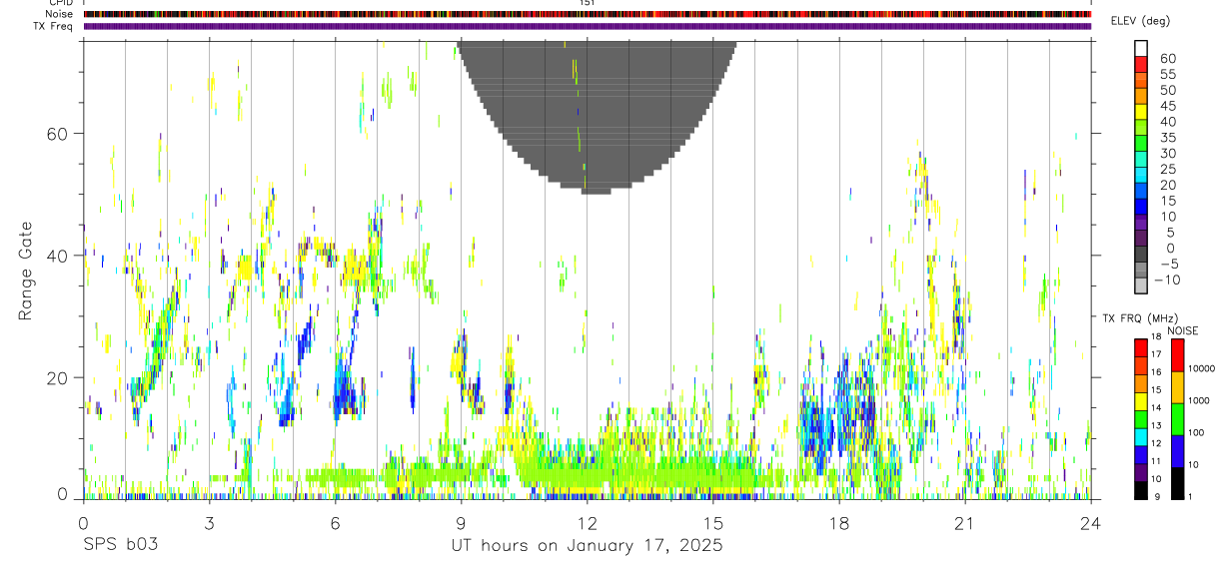The height and width of the screenshot is (566, 1227).
Task: Click the '50' label on ELEV colorbar
Action: tap(1166, 90)
